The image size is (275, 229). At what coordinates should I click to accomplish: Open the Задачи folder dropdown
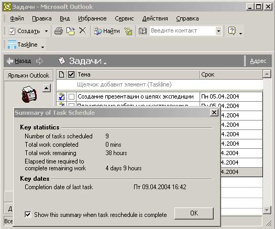coord(87,61)
